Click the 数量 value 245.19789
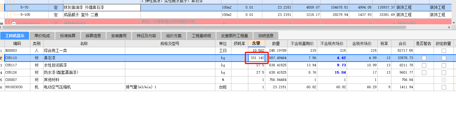 click(x=277, y=51)
